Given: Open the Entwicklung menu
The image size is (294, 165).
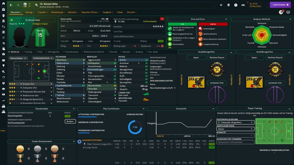Looking at the screenshot, I should pos(58,12).
